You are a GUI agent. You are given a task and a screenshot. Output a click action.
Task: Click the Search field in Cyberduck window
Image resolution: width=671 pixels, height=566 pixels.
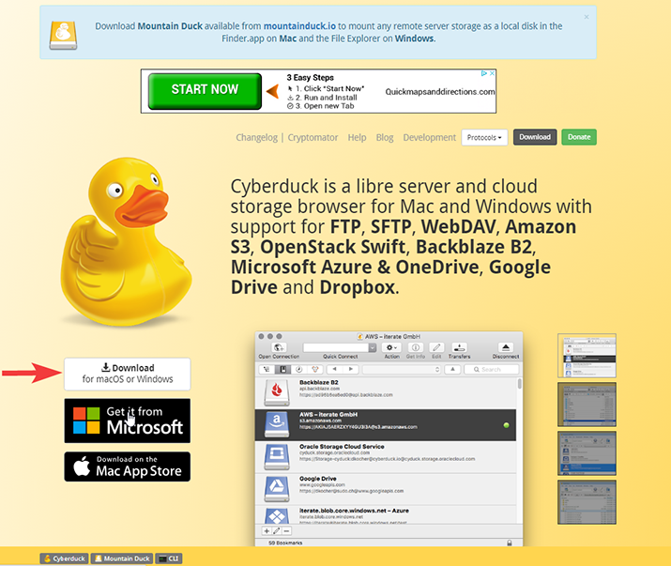click(491, 369)
